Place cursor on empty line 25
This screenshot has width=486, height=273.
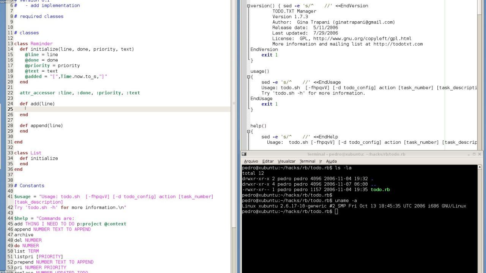coord(114,109)
